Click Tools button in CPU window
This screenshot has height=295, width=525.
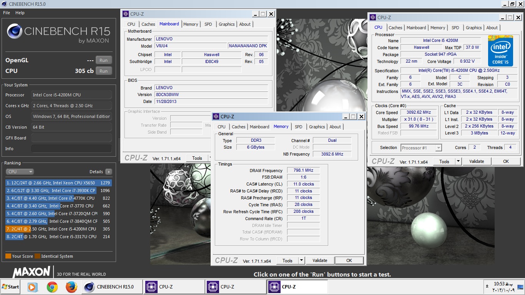point(444,161)
